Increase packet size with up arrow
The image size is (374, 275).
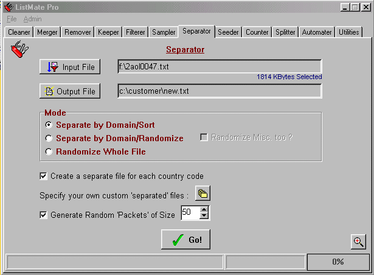point(204,210)
